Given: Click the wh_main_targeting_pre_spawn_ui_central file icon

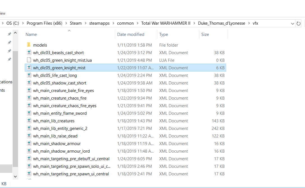Looking at the screenshot, I should [29, 174].
